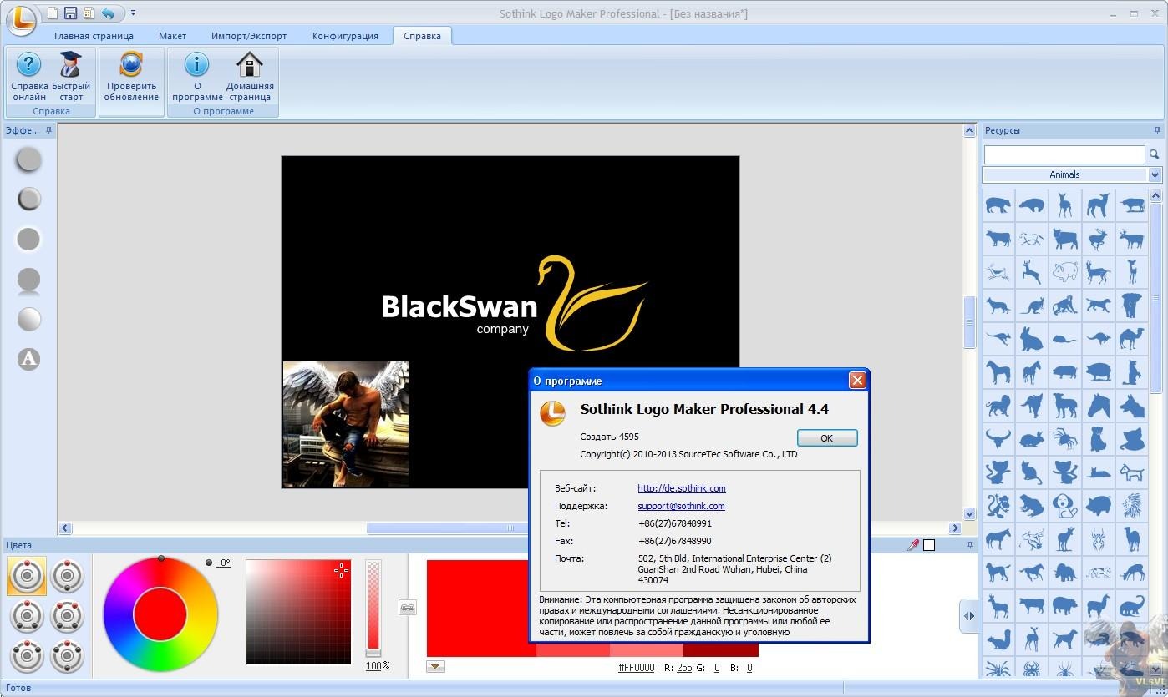Image resolution: width=1168 pixels, height=697 pixels.
Task: Select the first color scheme mode (highlighted)
Action: [27, 575]
